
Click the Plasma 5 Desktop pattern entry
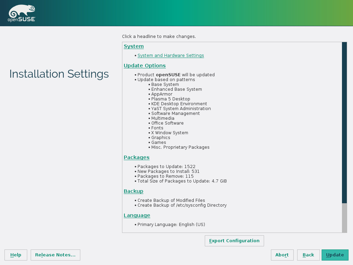(171, 99)
